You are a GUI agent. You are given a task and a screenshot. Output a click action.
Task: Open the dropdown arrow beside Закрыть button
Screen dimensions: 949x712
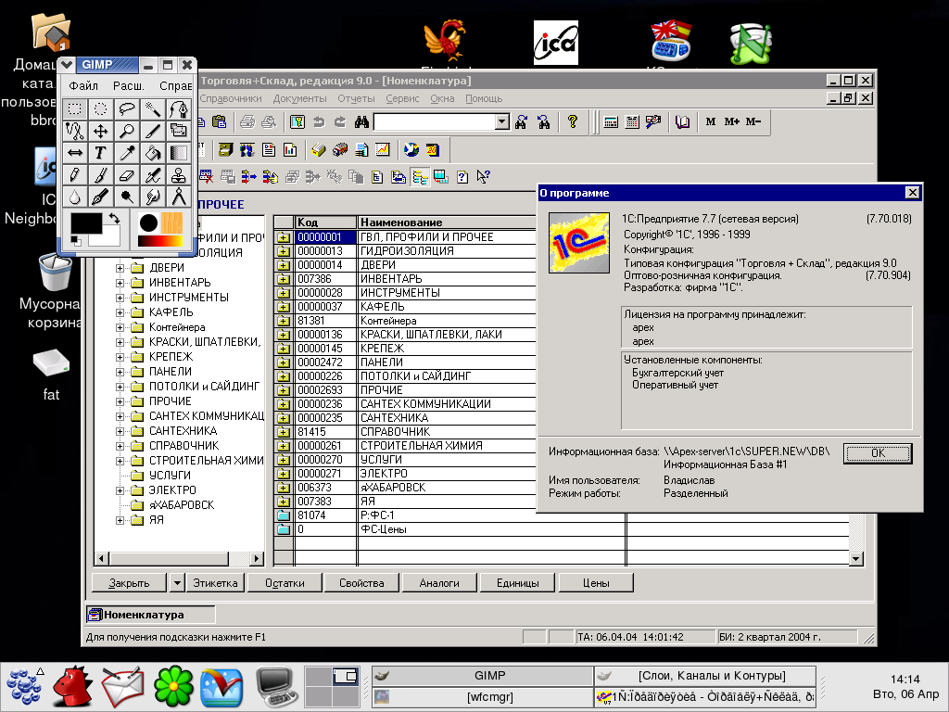point(177,583)
